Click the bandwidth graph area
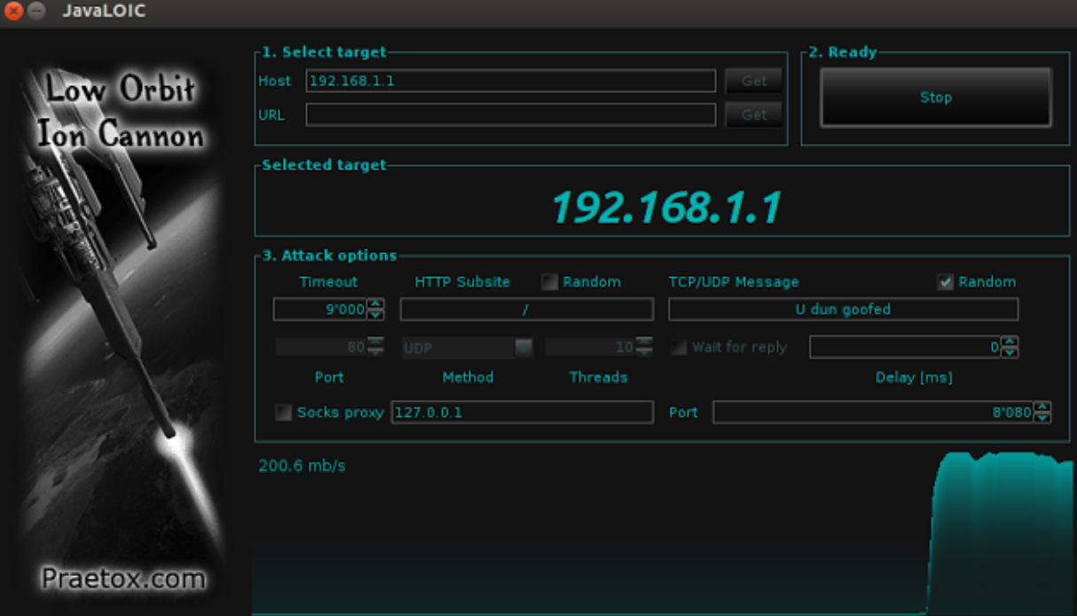The image size is (1077, 616). (664, 533)
